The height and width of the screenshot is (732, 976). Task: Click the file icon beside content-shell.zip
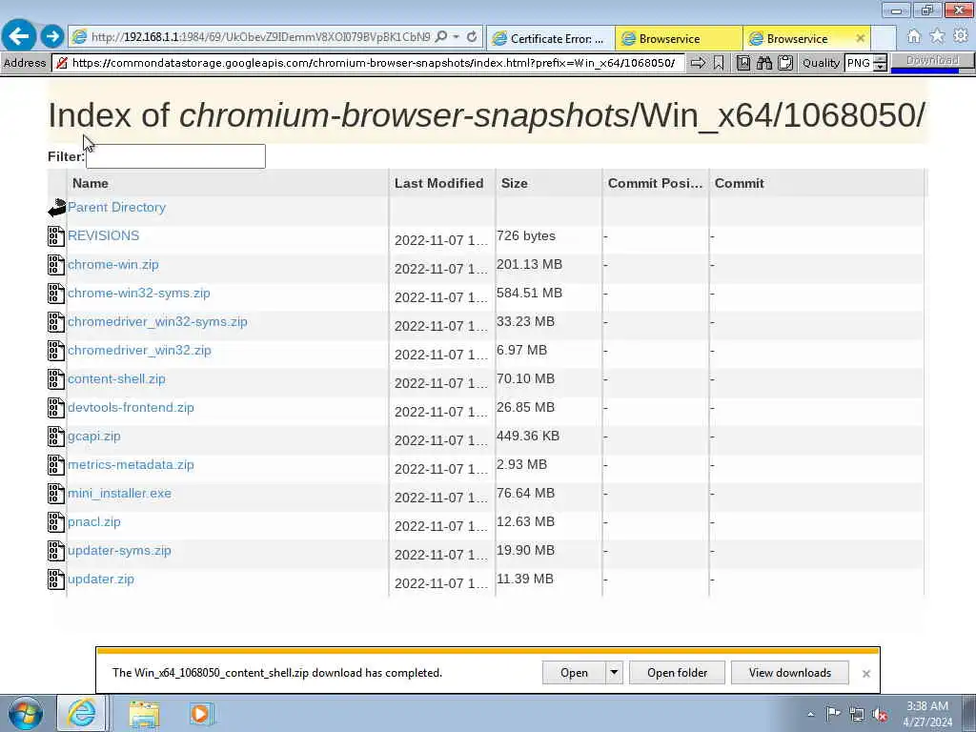click(x=56, y=379)
